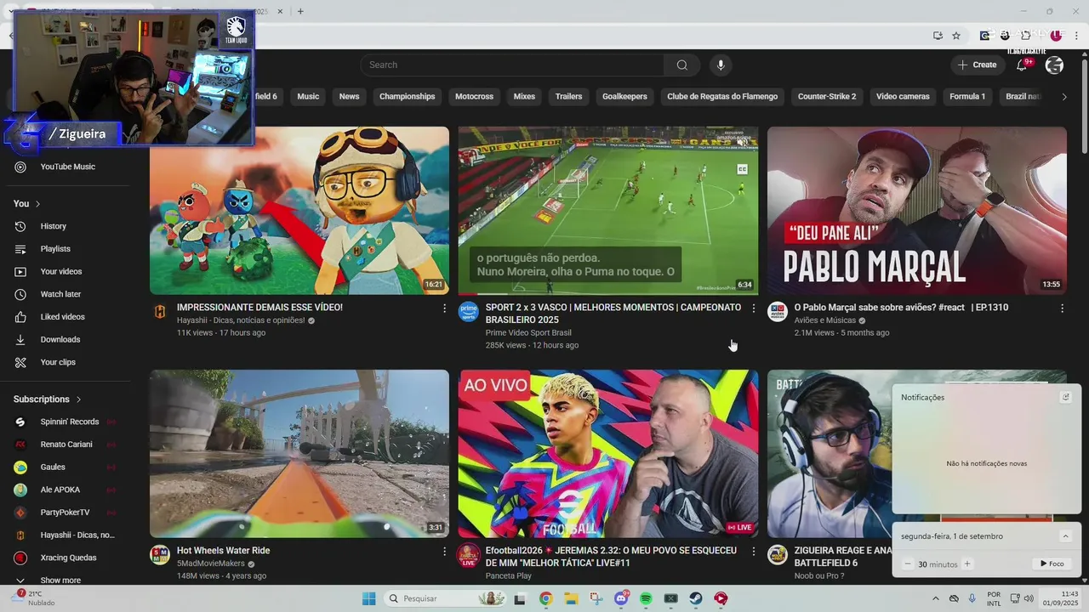Open Chrome three-dot menu

click(x=1076, y=36)
